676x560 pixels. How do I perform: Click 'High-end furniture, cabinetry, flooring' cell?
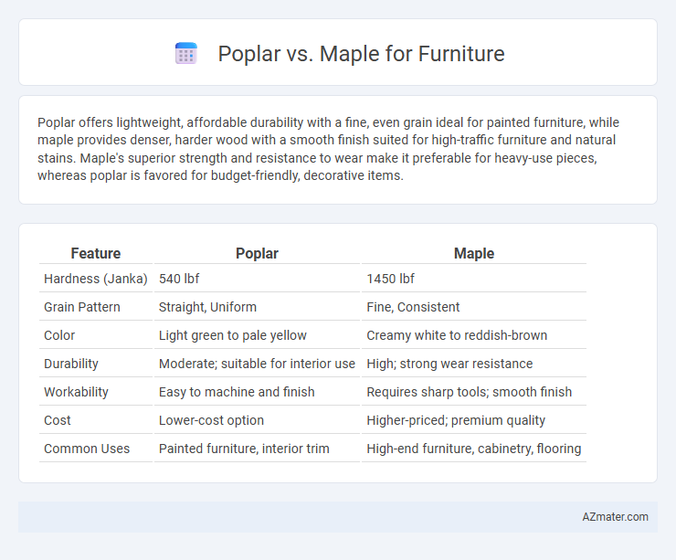[x=474, y=449]
